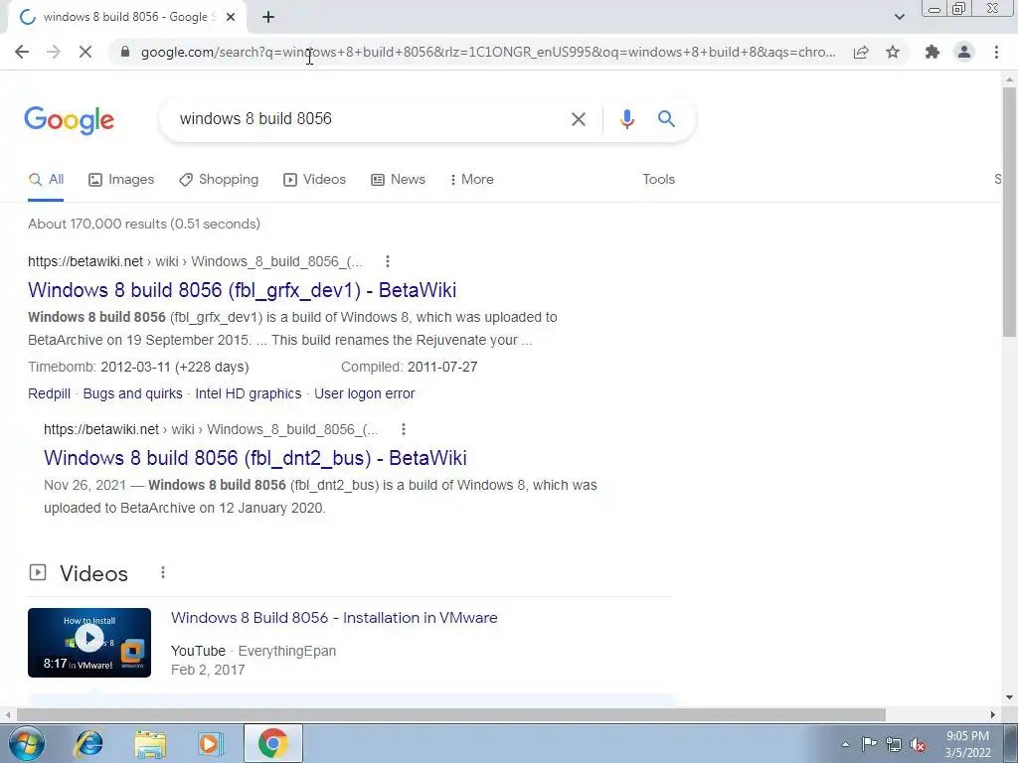Image resolution: width=1018 pixels, height=763 pixels.
Task: Click the address bar URL
Action: pos(488,52)
